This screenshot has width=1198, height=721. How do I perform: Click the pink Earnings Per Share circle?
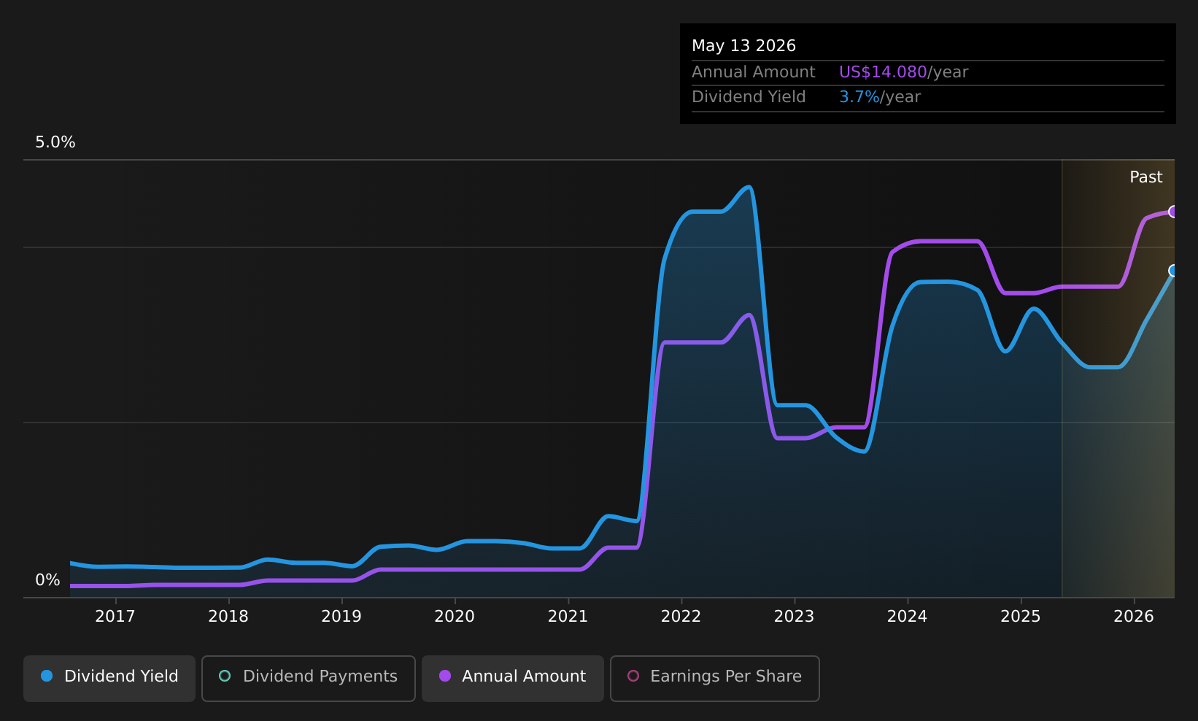pos(633,676)
